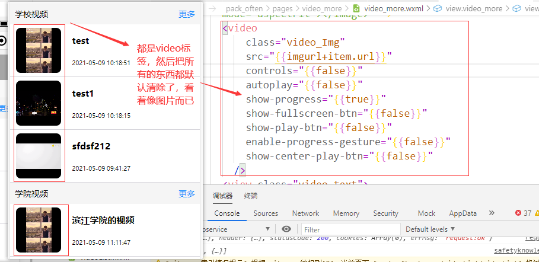Click video_more.wxml file in breadcrumb
Image resolution: width=539 pixels, height=262 pixels.
(394, 9)
